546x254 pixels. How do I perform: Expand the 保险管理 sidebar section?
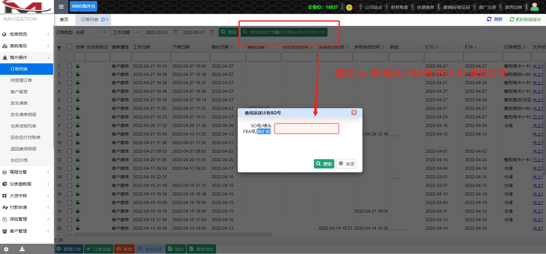[27, 219]
